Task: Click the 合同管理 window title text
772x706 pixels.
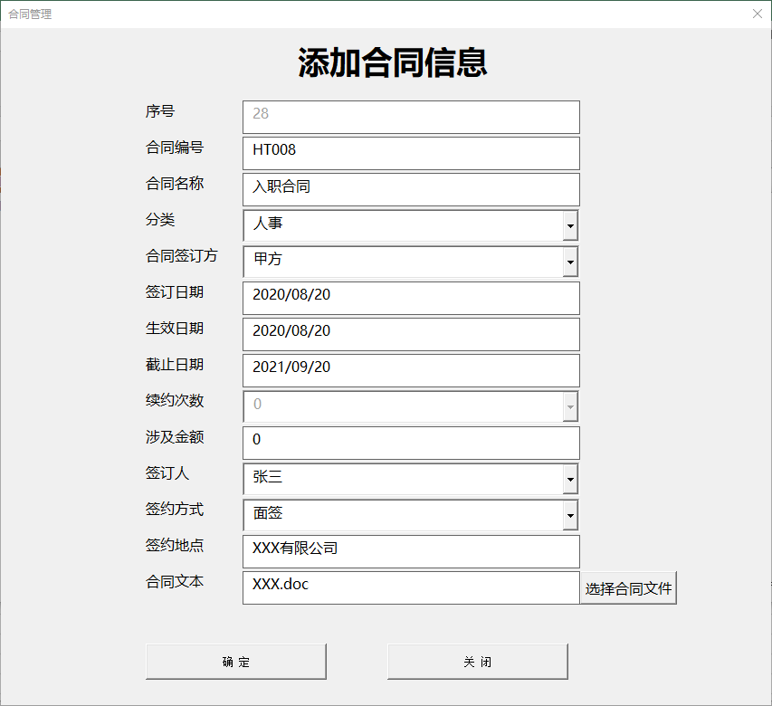Action: [x=30, y=14]
